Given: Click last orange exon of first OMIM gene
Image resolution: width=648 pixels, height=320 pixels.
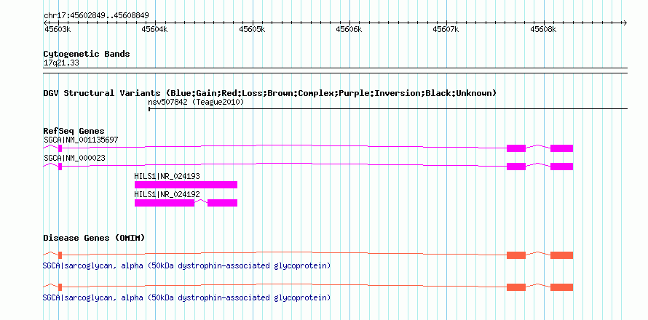Looking at the screenshot, I should coord(561,255).
